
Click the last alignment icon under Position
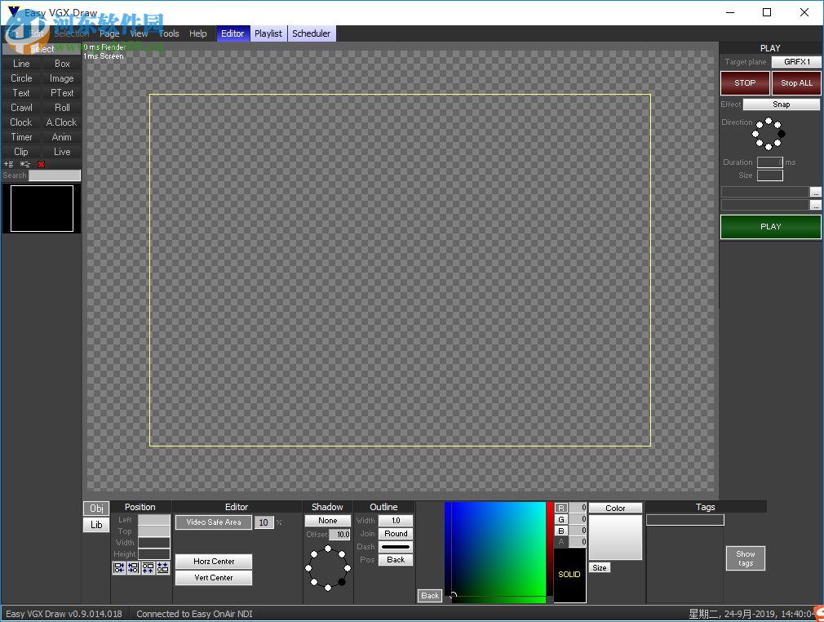[163, 568]
